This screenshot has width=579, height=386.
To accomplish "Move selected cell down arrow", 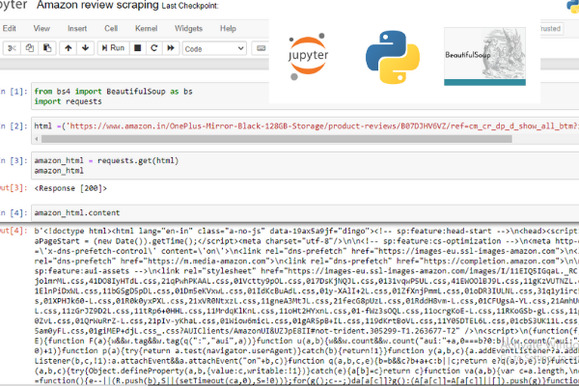I will (85, 48).
